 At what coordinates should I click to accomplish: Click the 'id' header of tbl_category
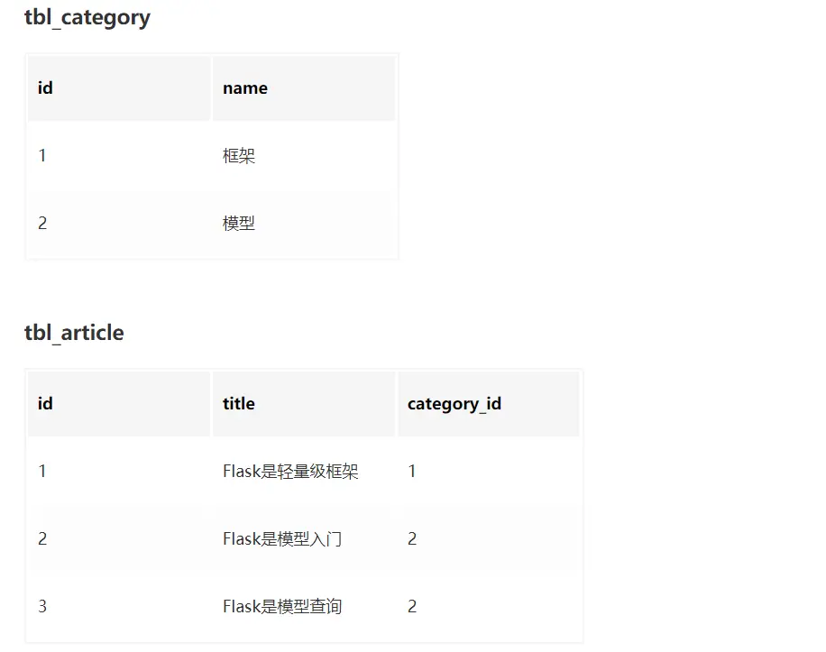point(119,88)
